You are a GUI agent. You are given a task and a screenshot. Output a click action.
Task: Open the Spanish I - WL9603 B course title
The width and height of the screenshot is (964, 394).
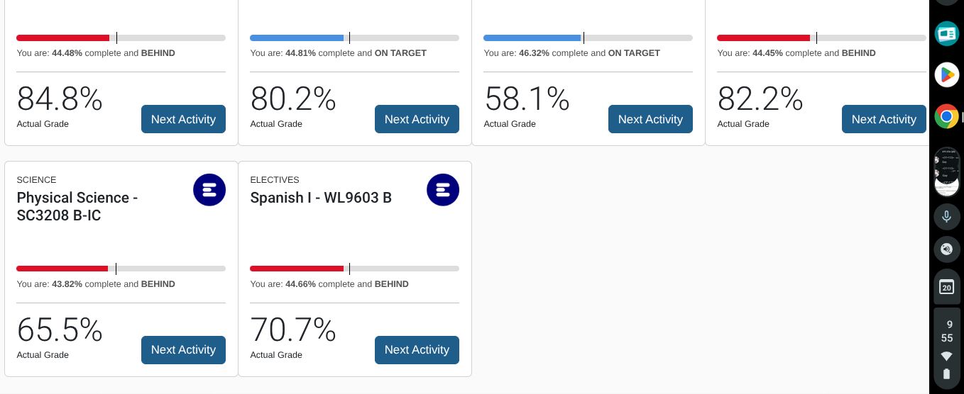point(321,198)
